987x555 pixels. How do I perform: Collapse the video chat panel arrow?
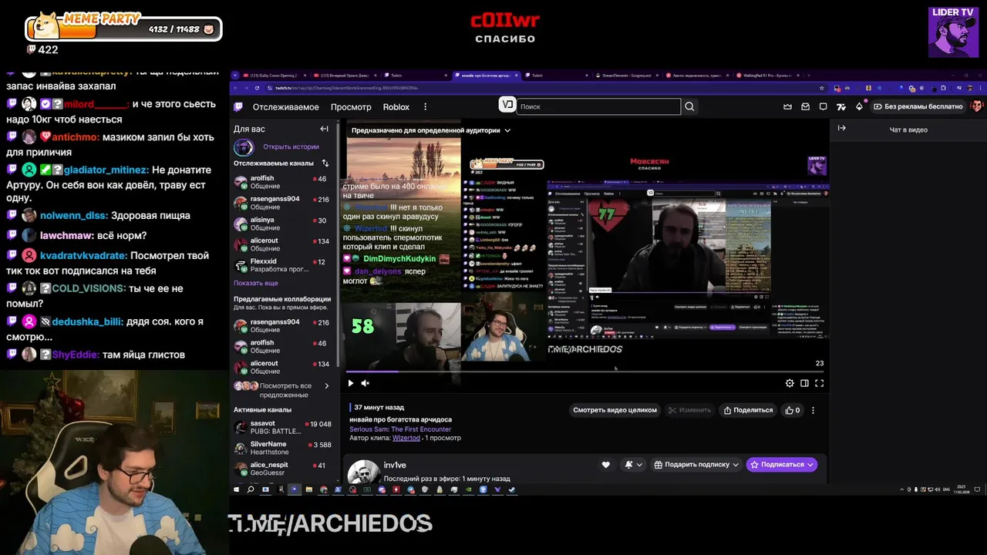tap(841, 128)
